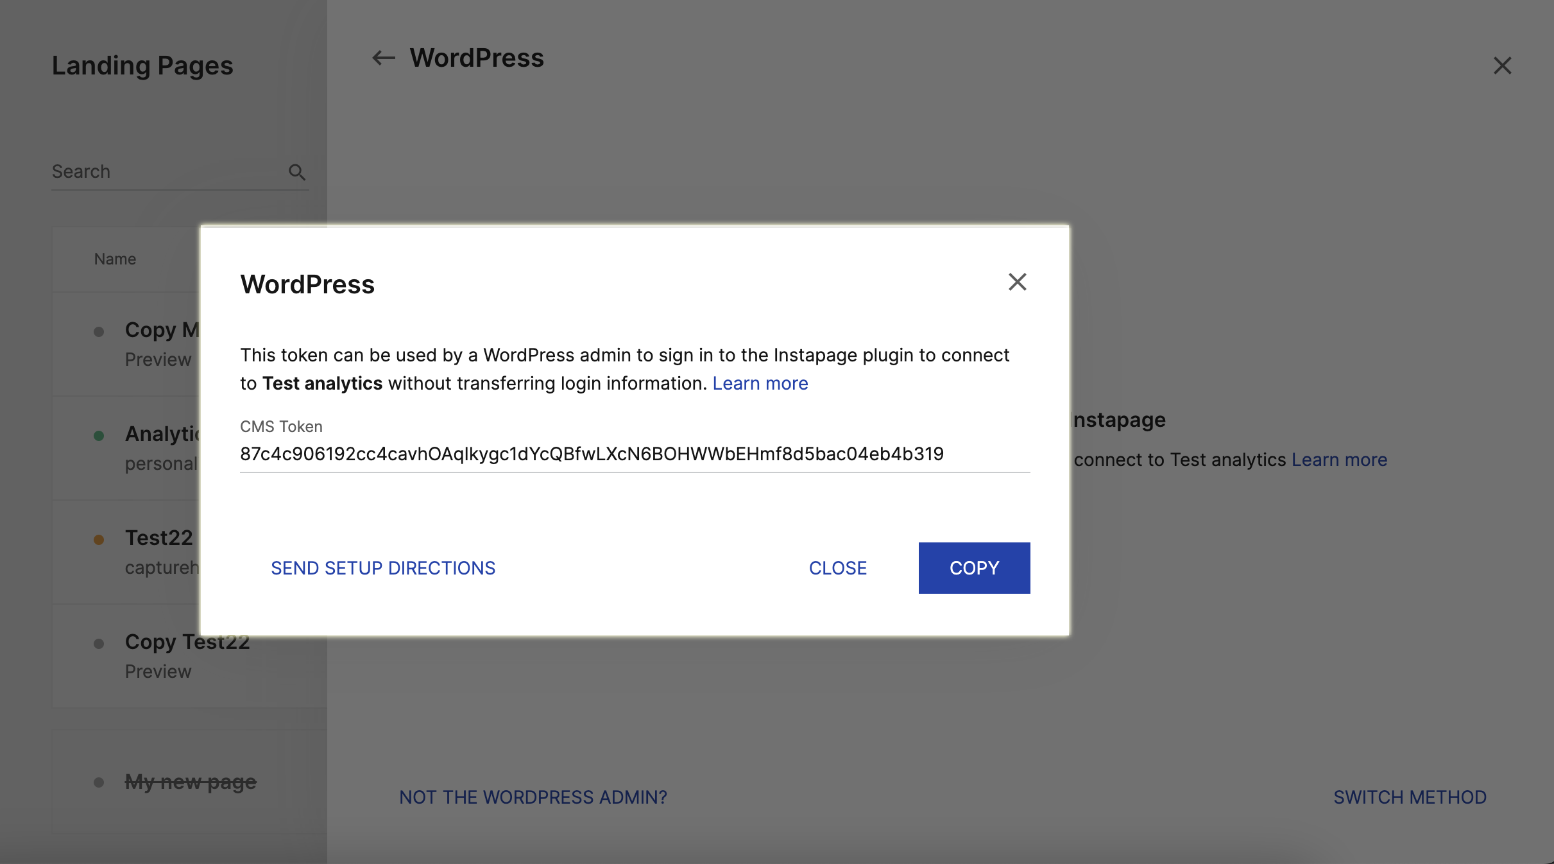
Task: Click SWITCH METHOD
Action: click(1410, 797)
